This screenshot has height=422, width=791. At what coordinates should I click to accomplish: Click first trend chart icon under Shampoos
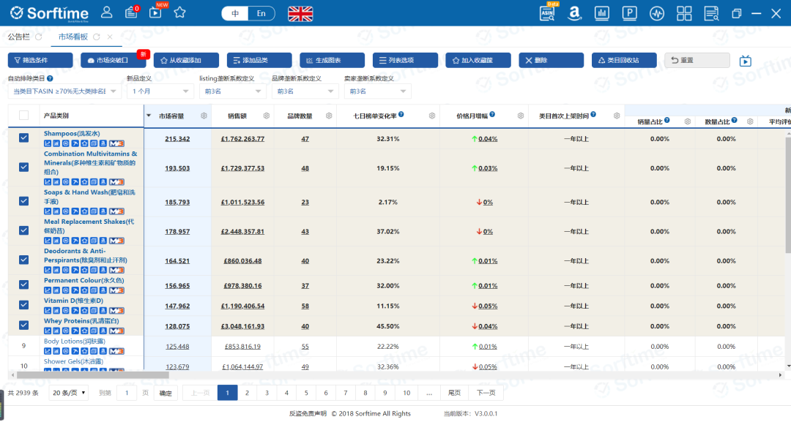[x=48, y=143]
